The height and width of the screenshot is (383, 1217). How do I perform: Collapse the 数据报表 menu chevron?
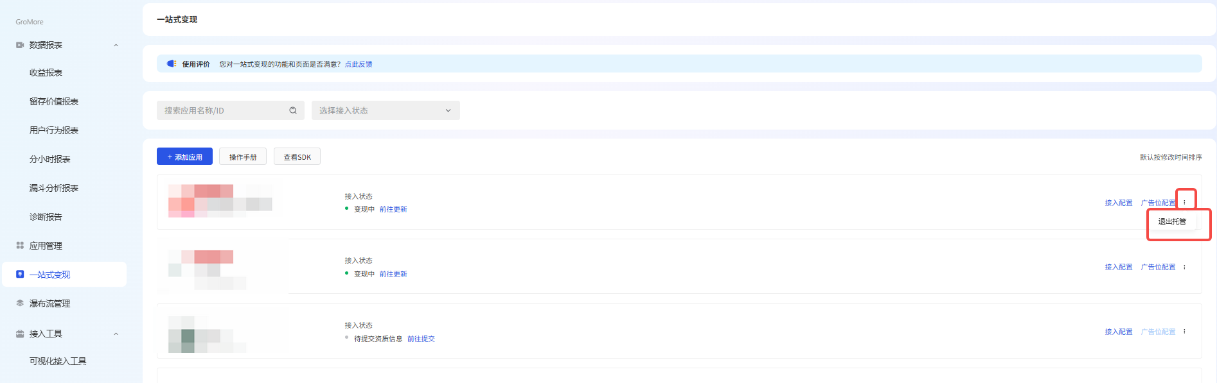pos(116,45)
